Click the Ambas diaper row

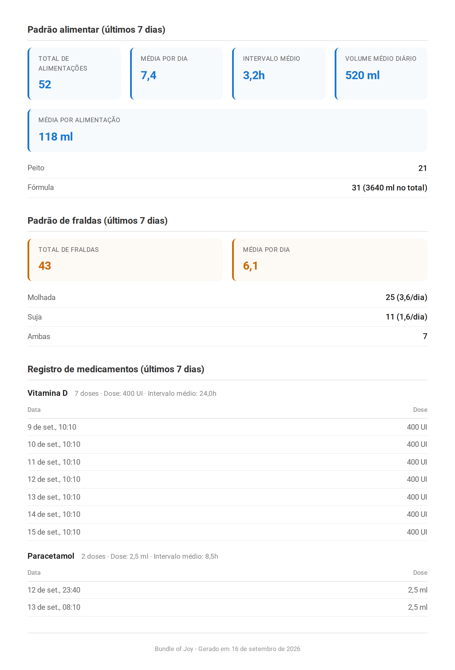(x=227, y=336)
